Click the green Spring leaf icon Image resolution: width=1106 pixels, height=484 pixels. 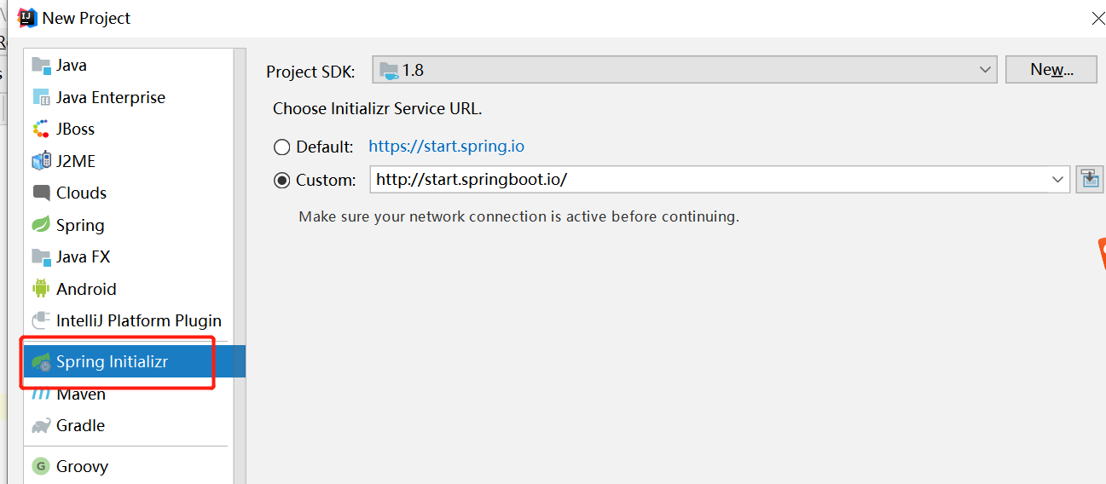click(x=41, y=225)
